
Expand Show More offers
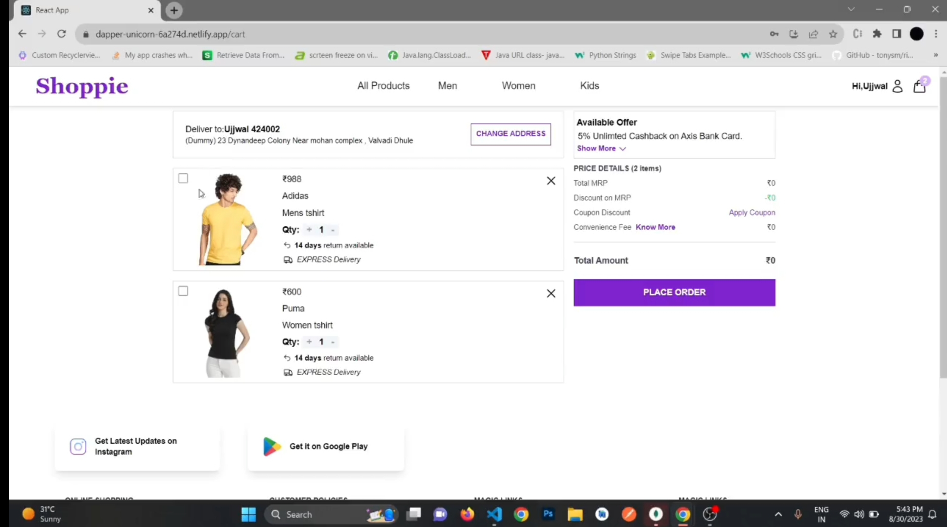[x=602, y=148]
